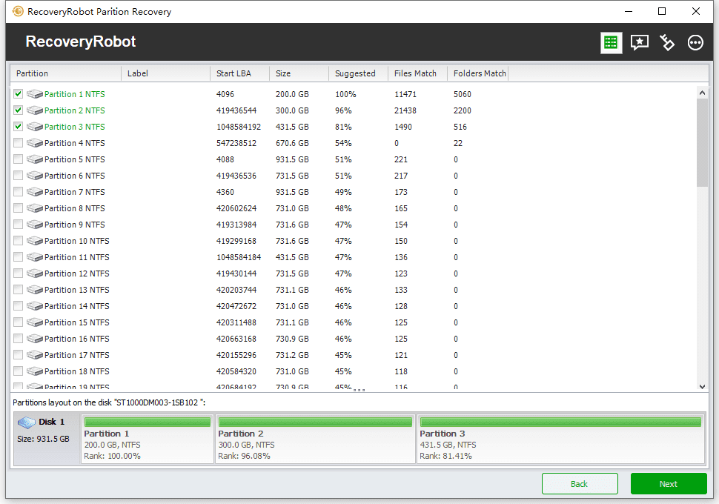Click drive icon of Partition 9 NTFS

pyautogui.click(x=35, y=225)
